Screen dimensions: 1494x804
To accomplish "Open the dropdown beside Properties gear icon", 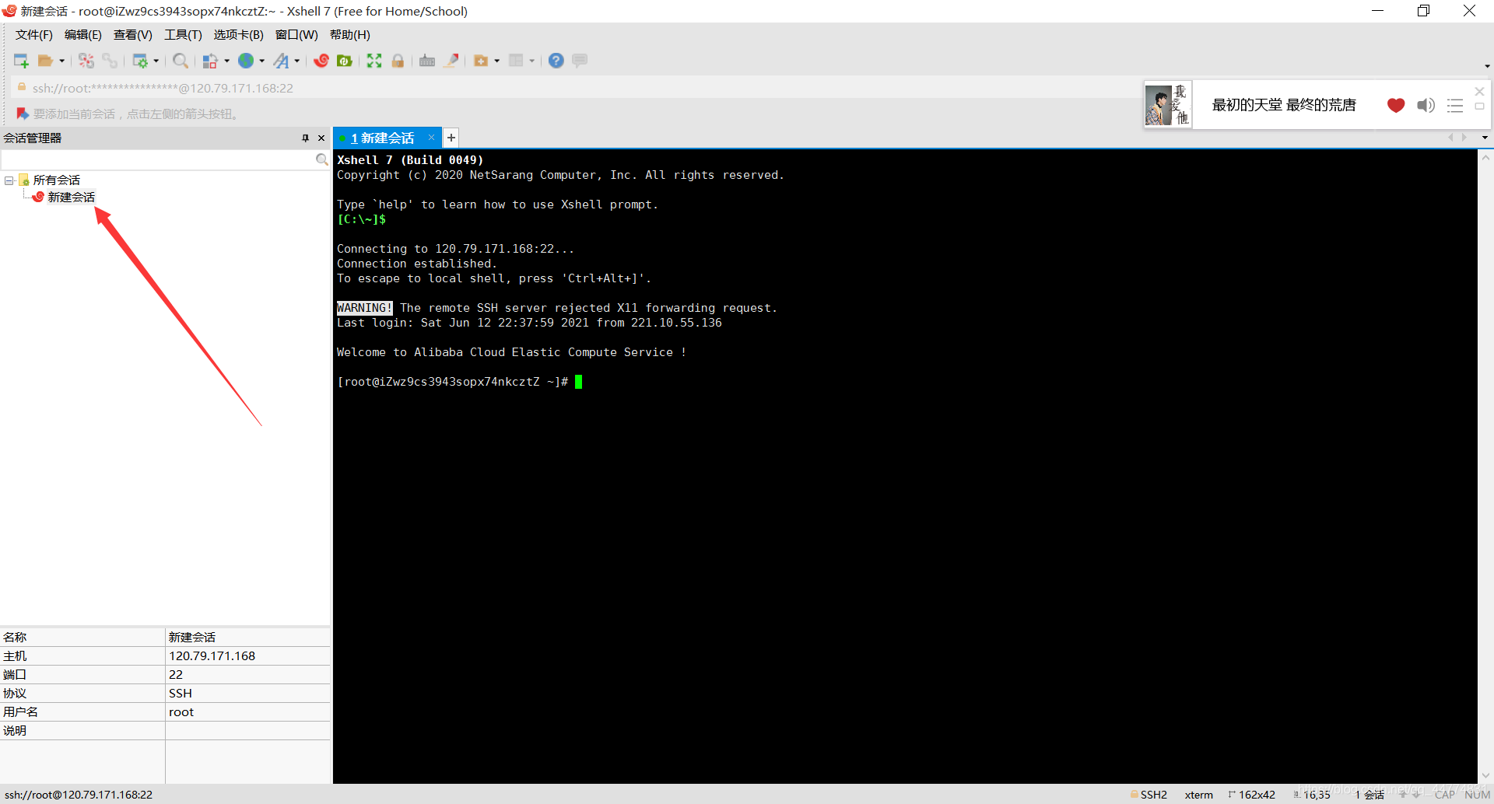I will click(x=156, y=61).
